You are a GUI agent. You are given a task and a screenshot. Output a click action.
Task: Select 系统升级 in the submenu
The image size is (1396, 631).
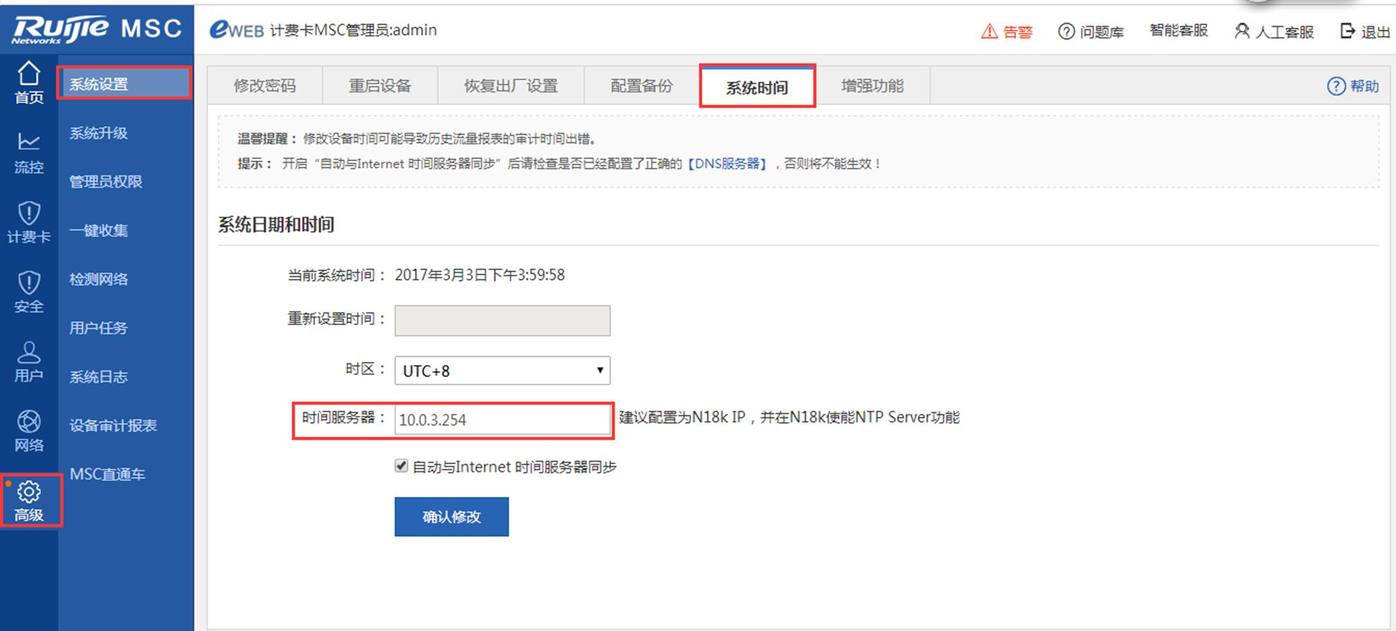[x=98, y=133]
